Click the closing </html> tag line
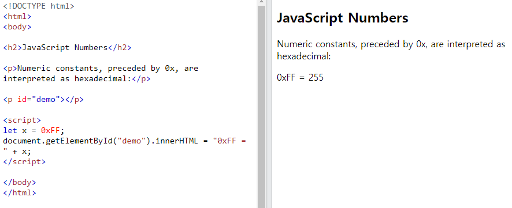Image resolution: width=512 pixels, height=208 pixels. pos(20,192)
